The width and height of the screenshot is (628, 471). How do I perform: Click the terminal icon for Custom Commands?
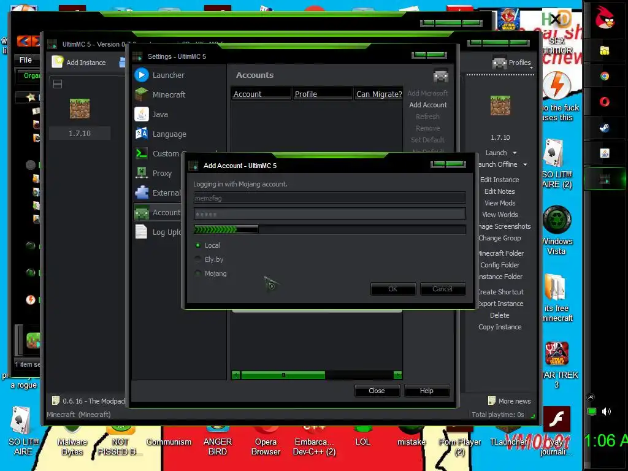tap(142, 153)
